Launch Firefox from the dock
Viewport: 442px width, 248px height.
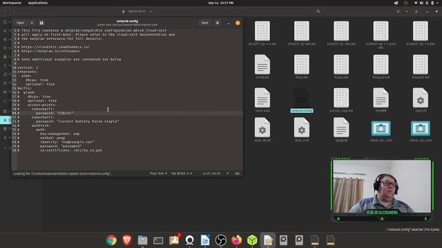point(236,240)
